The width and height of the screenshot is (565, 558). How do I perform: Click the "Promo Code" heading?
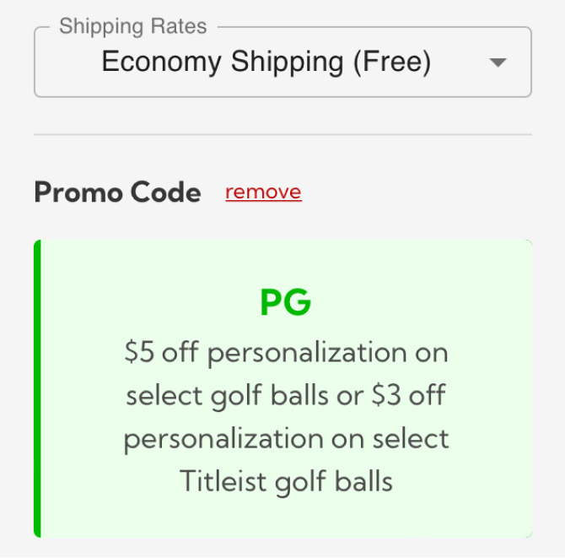click(117, 192)
